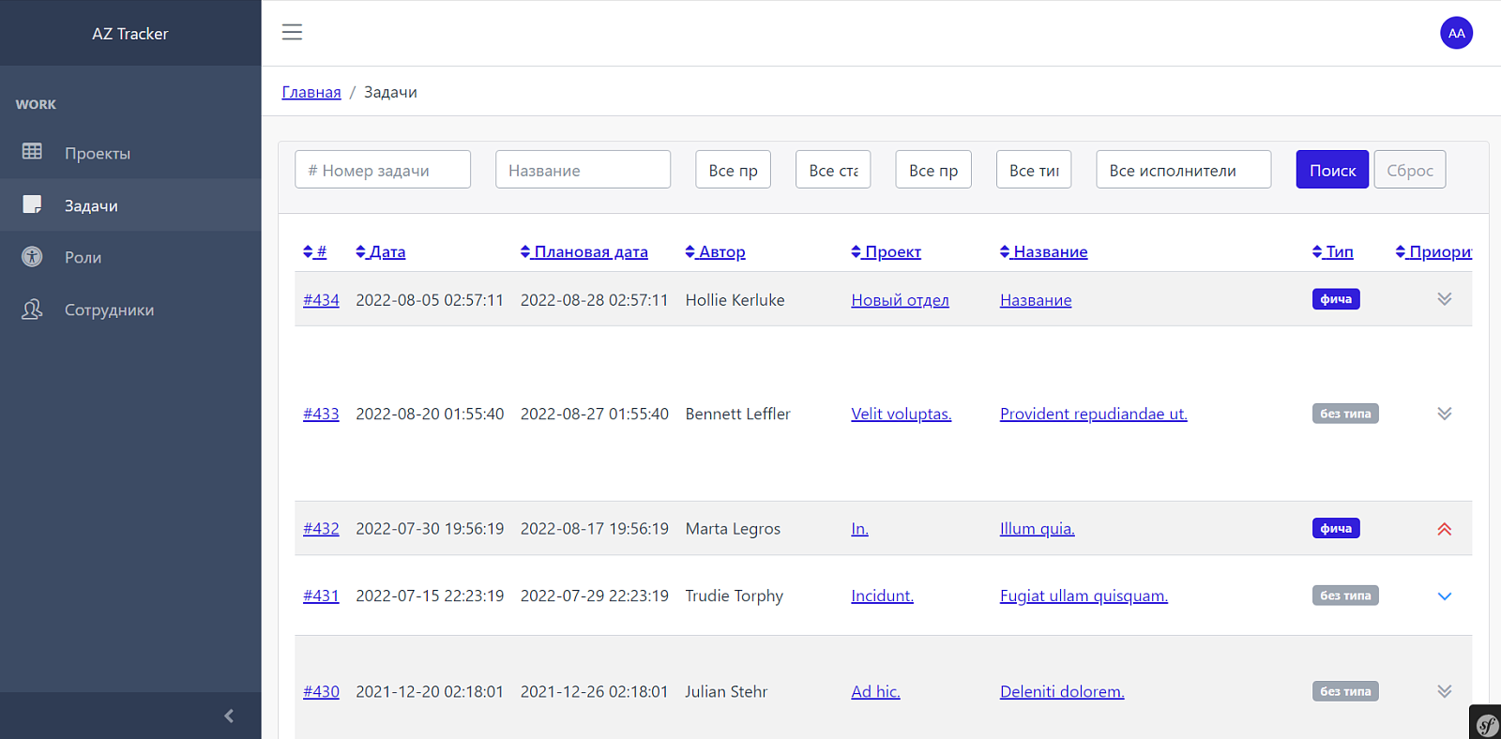
Task: Click the без типа badge on task #430
Action: click(1345, 691)
